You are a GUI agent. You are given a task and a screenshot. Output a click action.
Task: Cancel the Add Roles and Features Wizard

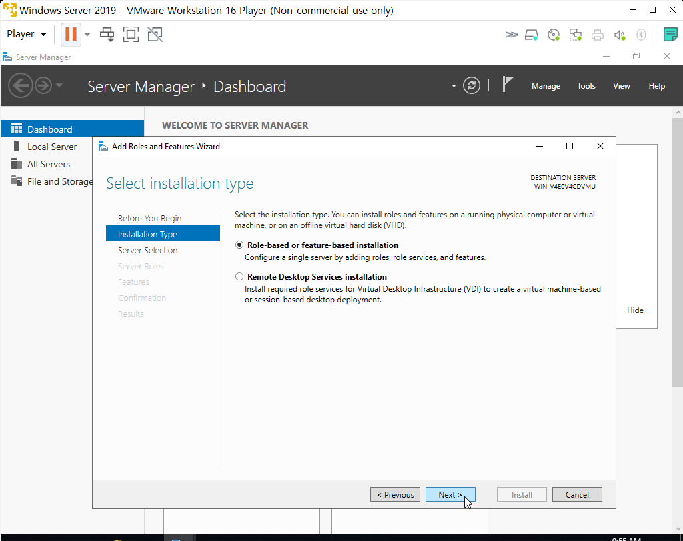(x=577, y=494)
